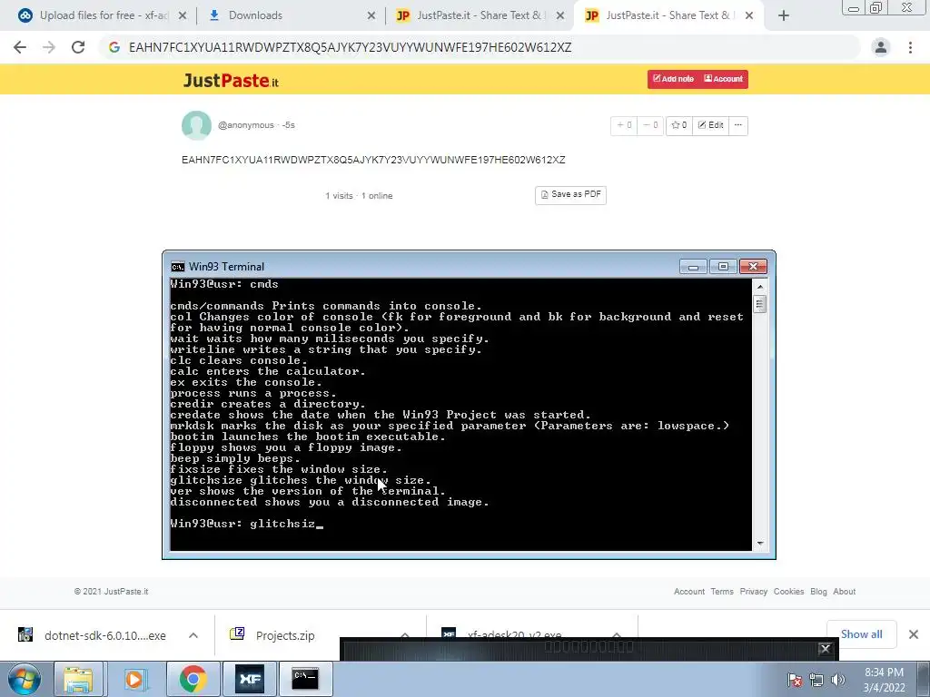This screenshot has width=930, height=697.
Task: Open the Cookies footer link
Action: (789, 592)
